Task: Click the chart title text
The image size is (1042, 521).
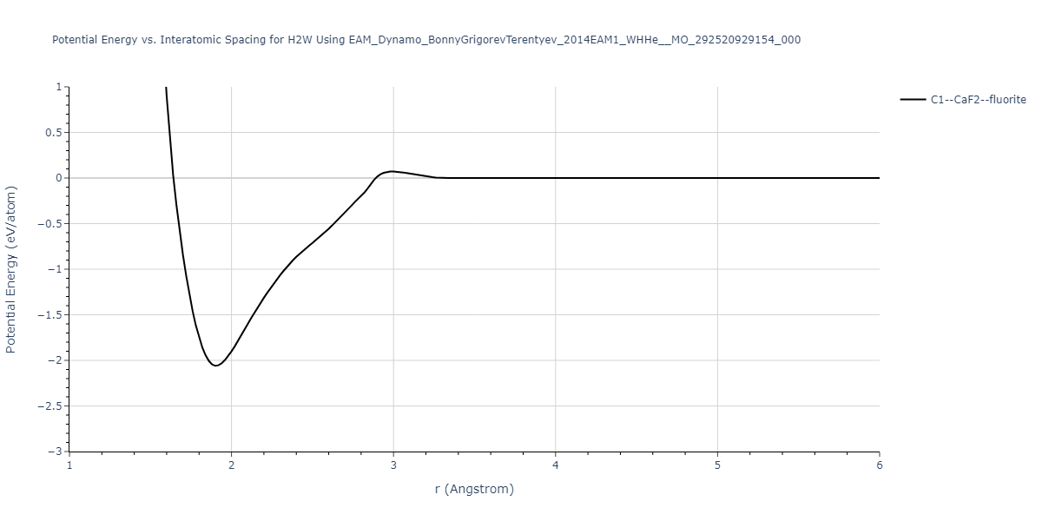Action: [x=426, y=40]
